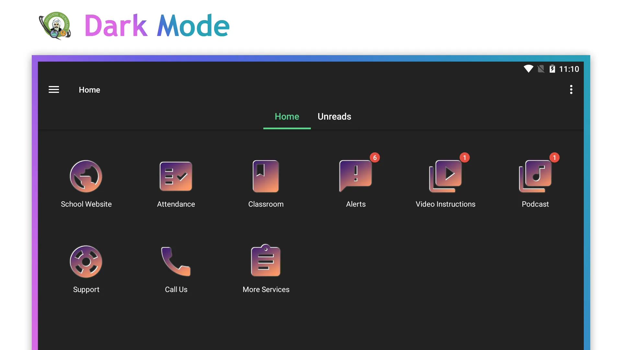Open the hamburger navigation menu
This screenshot has height=350, width=622.
(54, 90)
